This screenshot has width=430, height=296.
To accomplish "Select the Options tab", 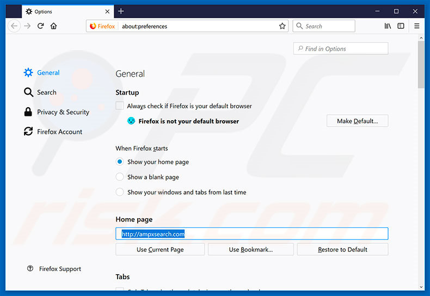I will [x=67, y=11].
